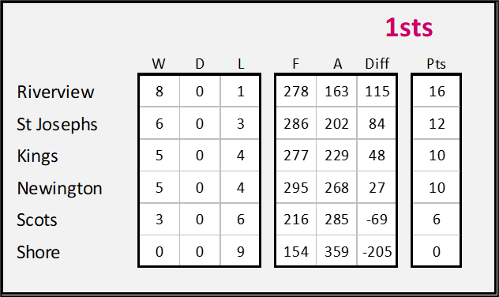Click the Scots team label
Image resolution: width=499 pixels, height=297 pixels.
point(36,220)
